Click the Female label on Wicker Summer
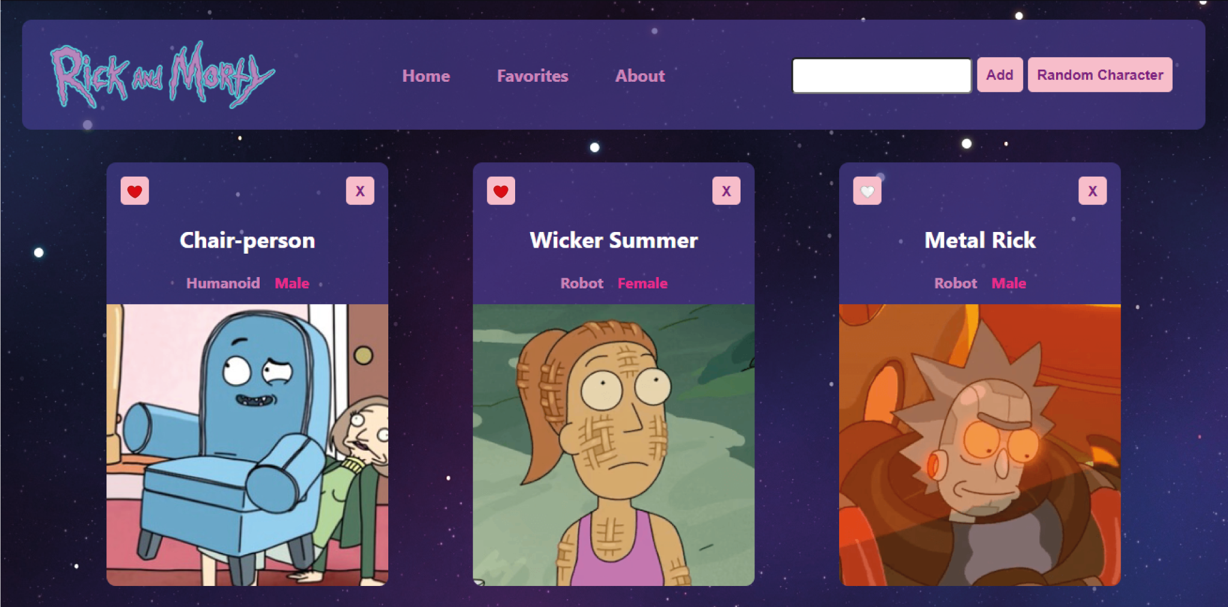Image resolution: width=1228 pixels, height=607 pixels. tap(643, 283)
